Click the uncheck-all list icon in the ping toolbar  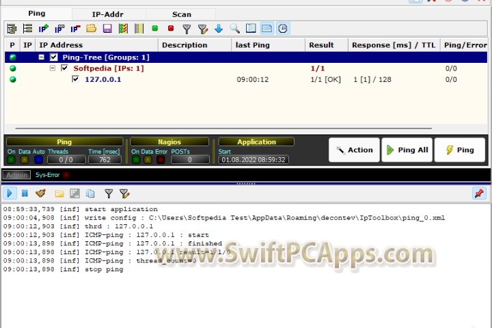(x=139, y=29)
